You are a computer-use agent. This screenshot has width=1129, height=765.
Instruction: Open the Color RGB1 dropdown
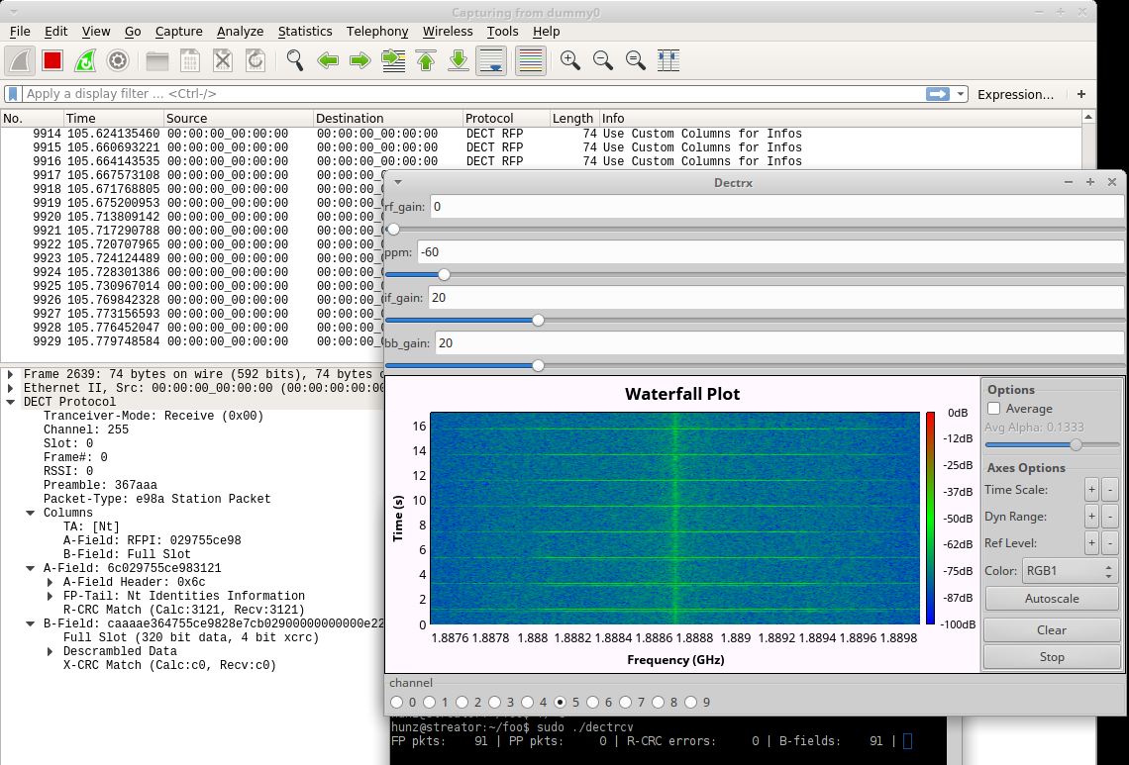click(x=1070, y=571)
